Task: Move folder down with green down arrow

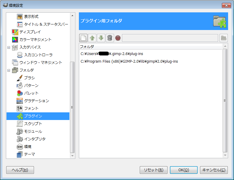Action: pyautogui.click(x=101, y=38)
